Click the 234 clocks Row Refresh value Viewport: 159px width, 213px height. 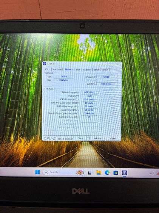coord(89,113)
